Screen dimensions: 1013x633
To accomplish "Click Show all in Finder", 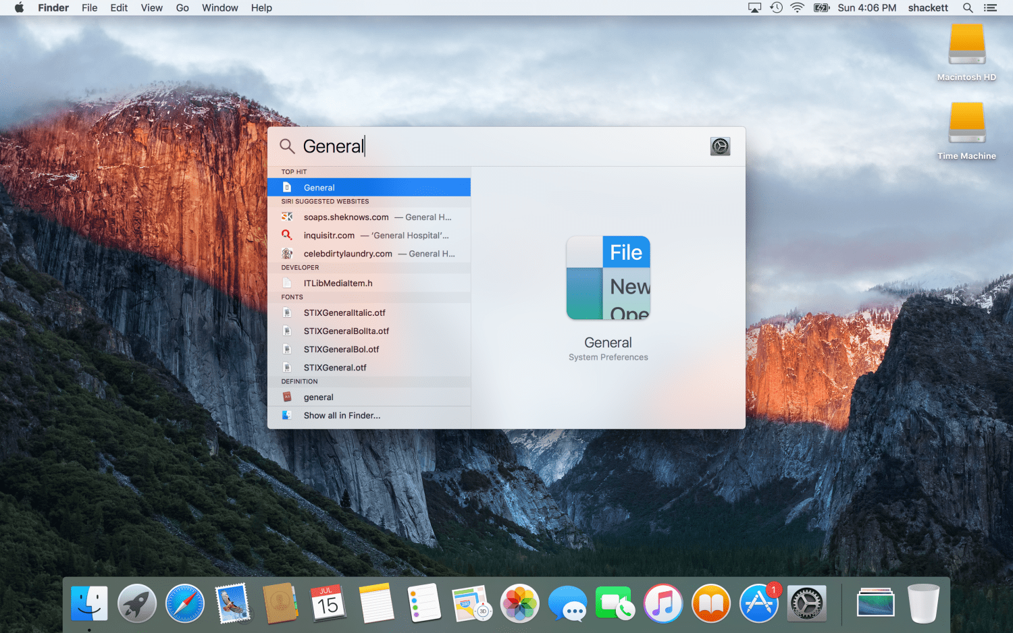I will point(369,416).
